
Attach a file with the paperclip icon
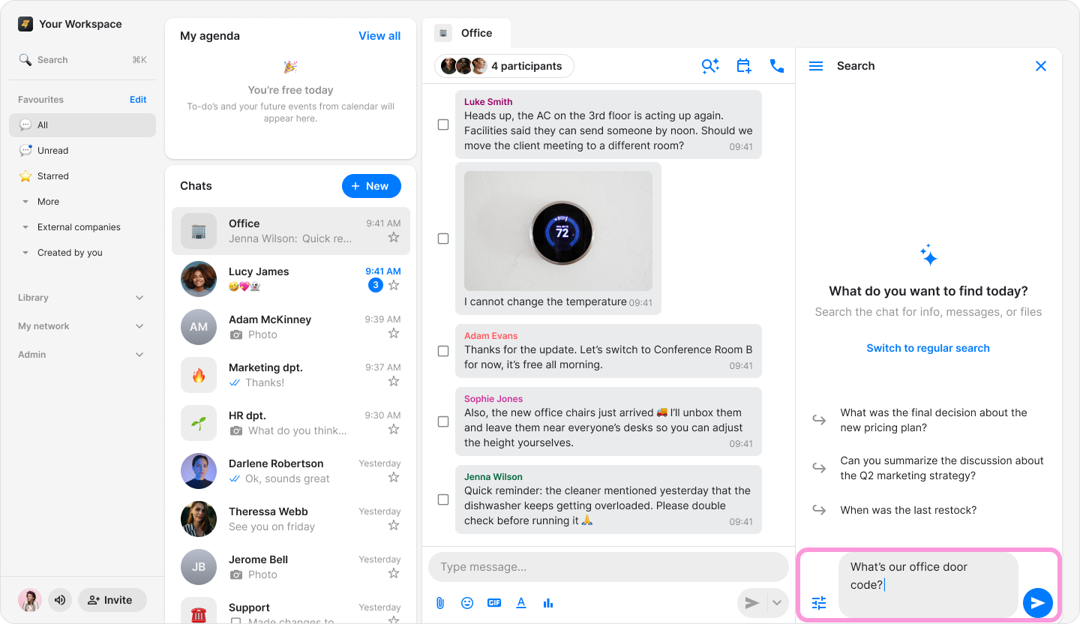[440, 603]
